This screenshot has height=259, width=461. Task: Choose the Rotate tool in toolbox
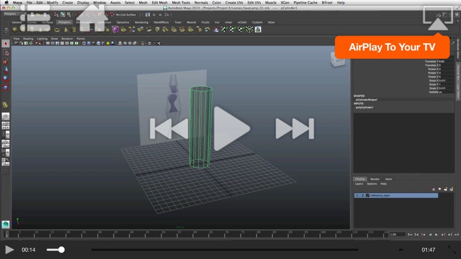click(6, 79)
